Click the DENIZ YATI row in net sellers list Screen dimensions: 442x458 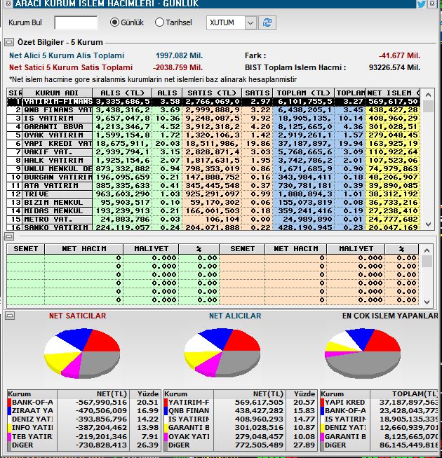tap(84, 419)
